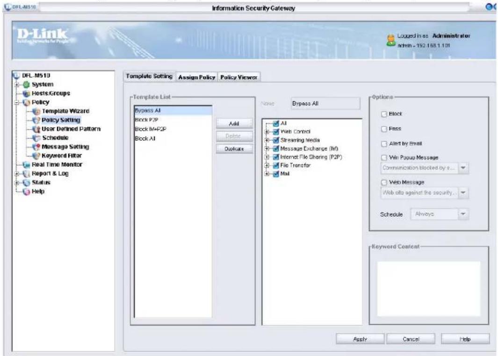Image resolution: width=498 pixels, height=356 pixels.
Task: Uncheck the Web Control category checkbox
Action: pyautogui.click(x=276, y=132)
